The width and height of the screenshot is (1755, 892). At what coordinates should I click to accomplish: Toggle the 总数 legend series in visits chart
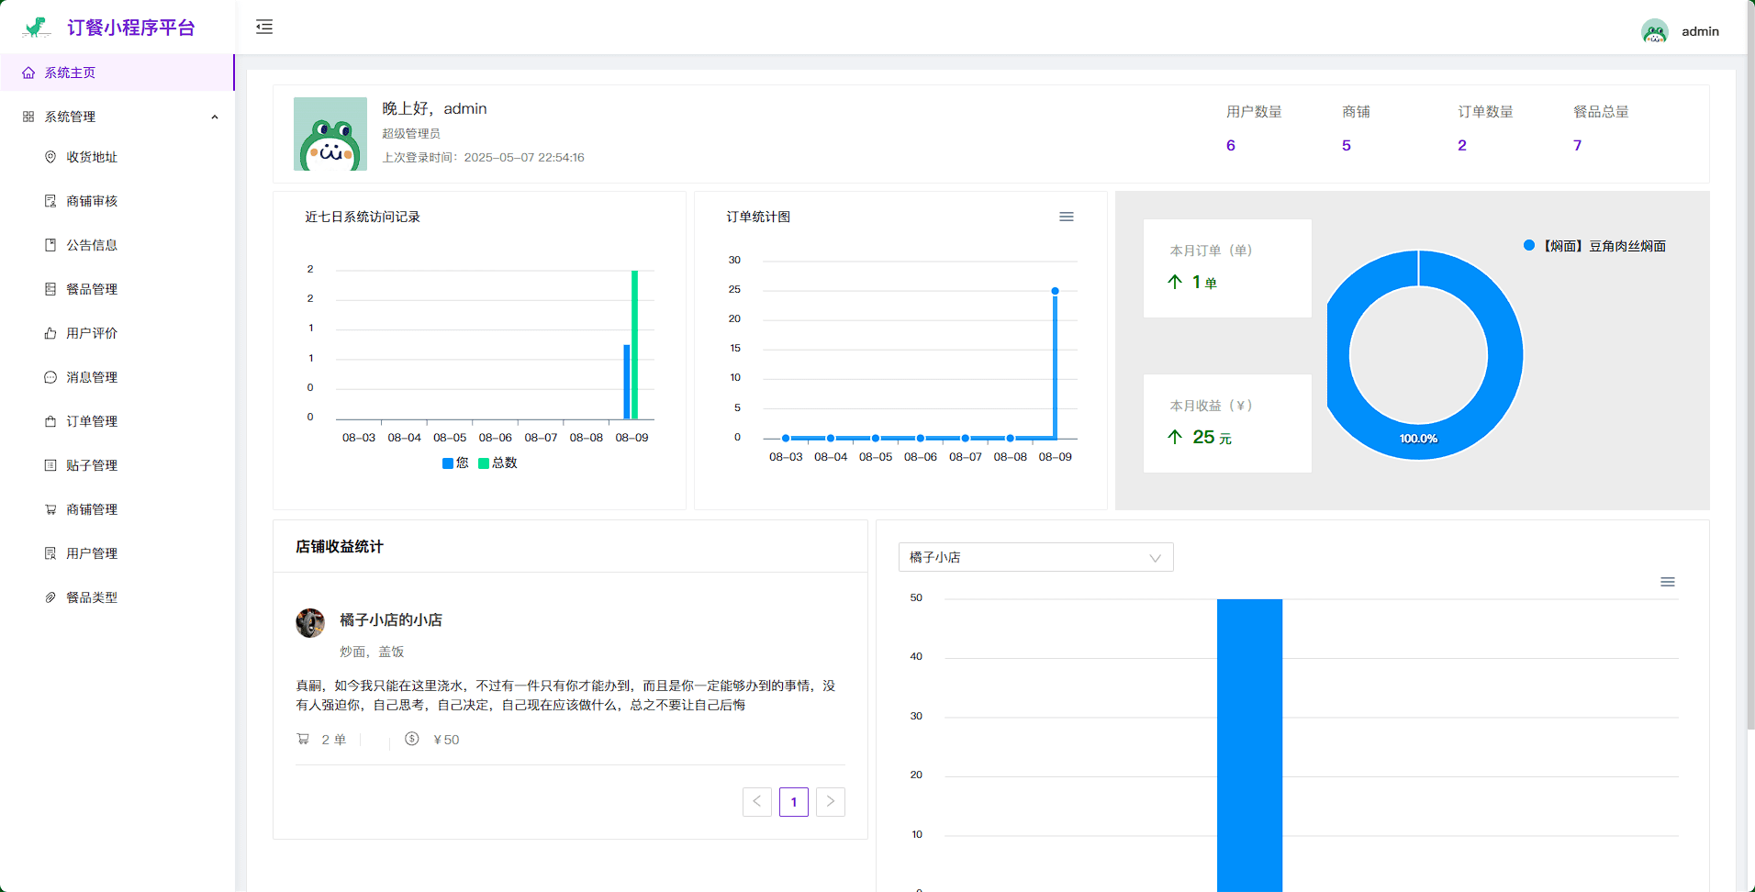(497, 463)
